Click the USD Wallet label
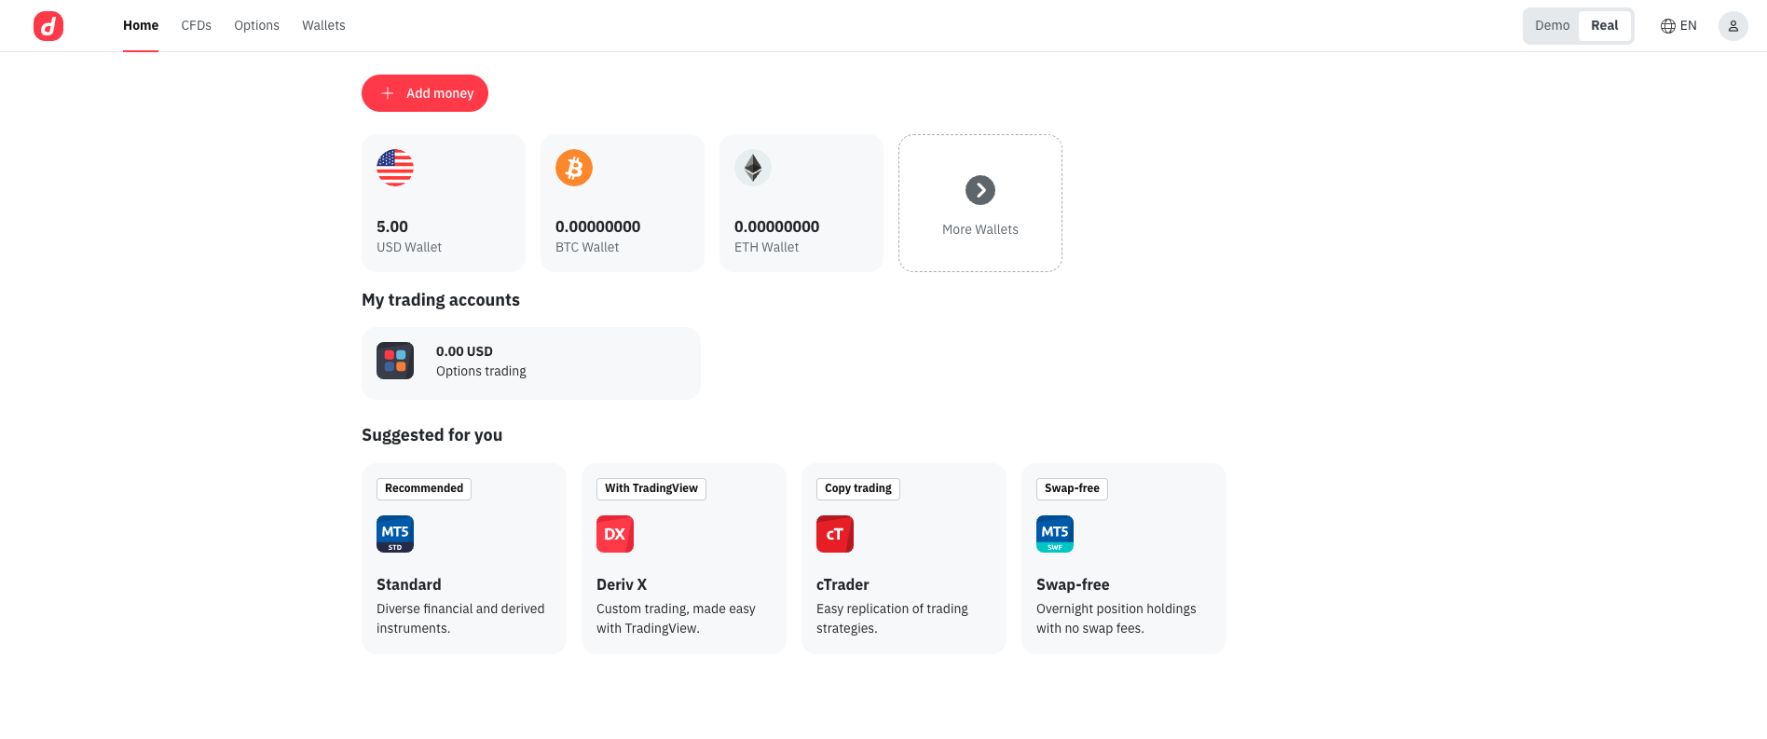Viewport: 1767px width, 739px height. (x=409, y=247)
